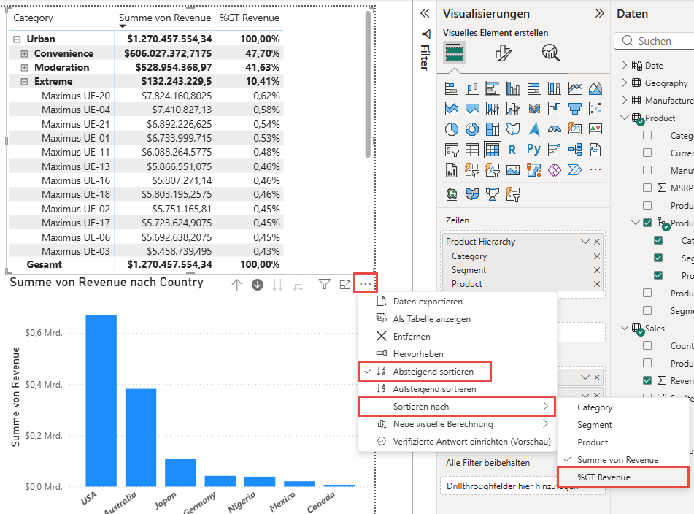Click the Summe von Revenue column header

165,18
